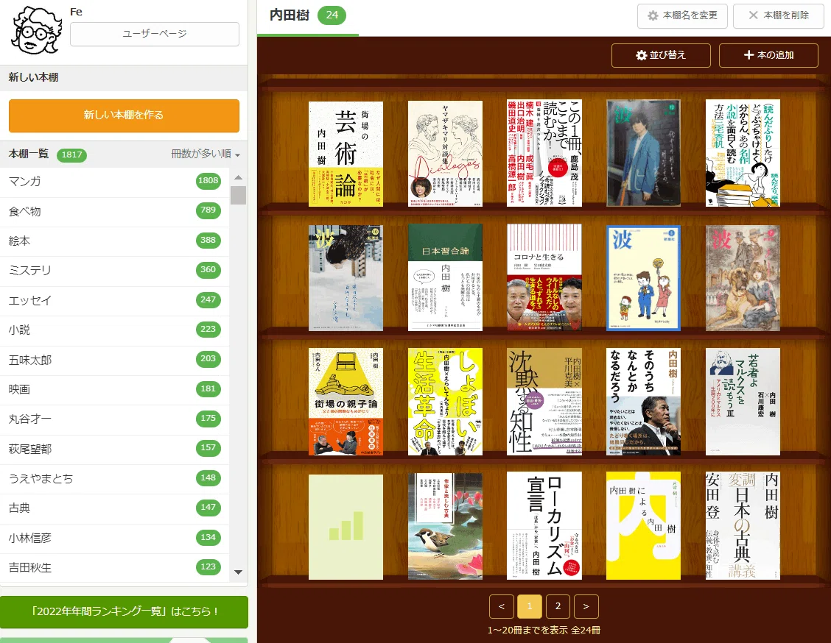Go to page 2 in pagination
The image size is (831, 643).
point(558,606)
